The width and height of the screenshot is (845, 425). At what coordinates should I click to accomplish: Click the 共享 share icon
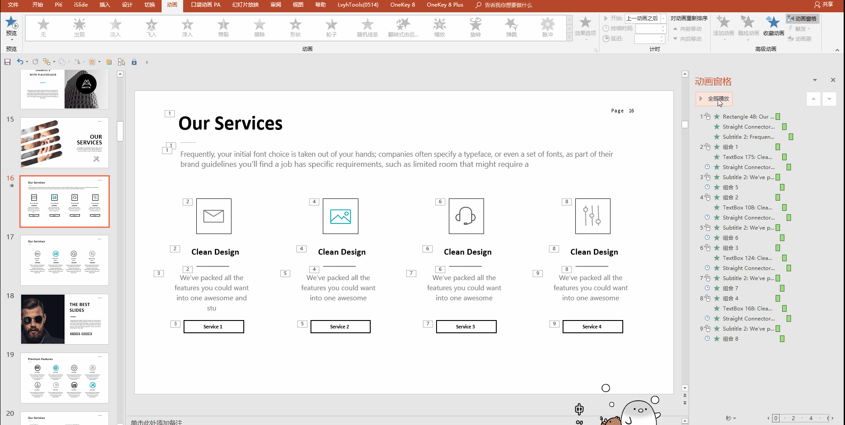823,5
